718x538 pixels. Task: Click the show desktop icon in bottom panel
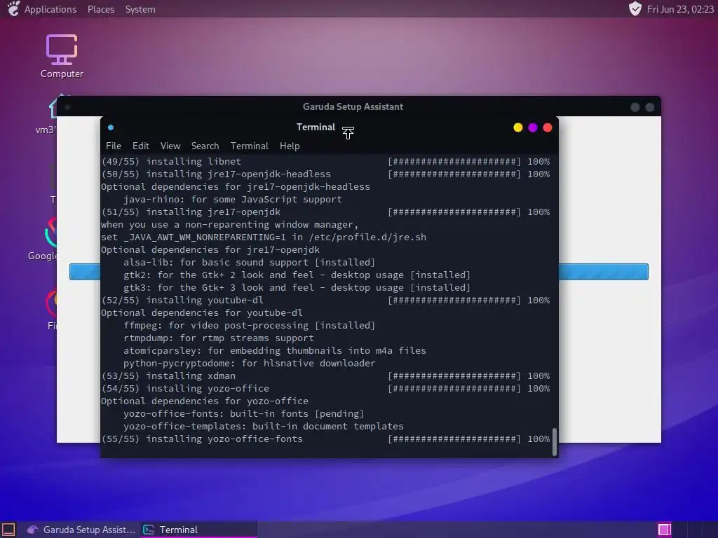click(8, 530)
